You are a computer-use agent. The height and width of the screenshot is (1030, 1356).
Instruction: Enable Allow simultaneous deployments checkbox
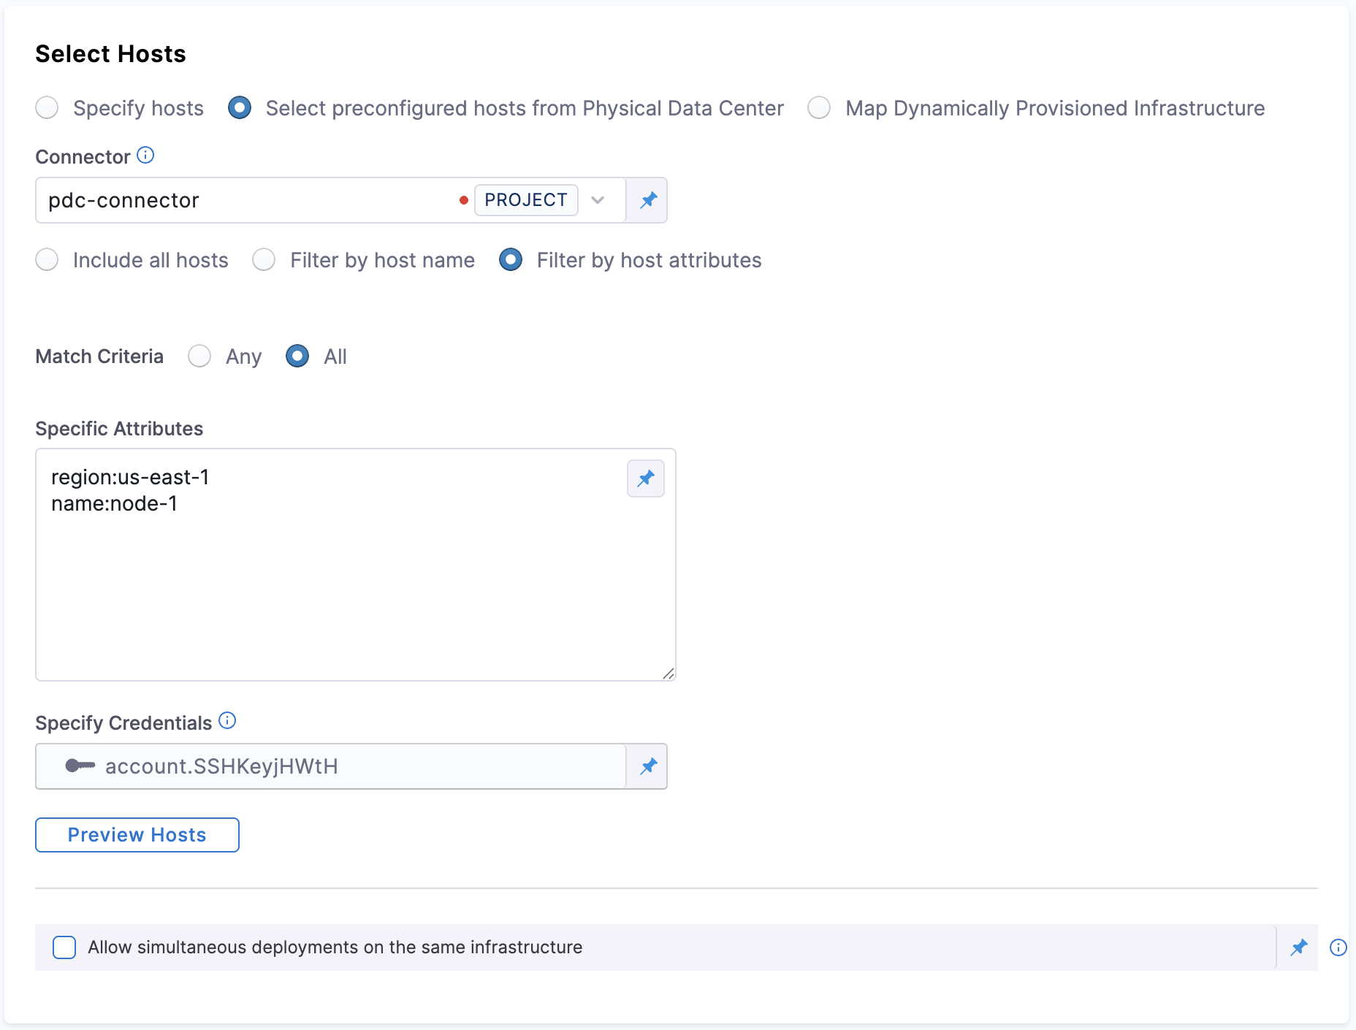(64, 947)
